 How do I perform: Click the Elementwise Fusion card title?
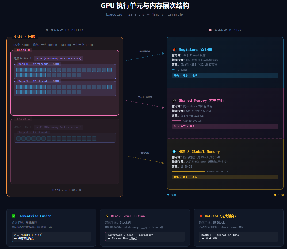point(35,216)
